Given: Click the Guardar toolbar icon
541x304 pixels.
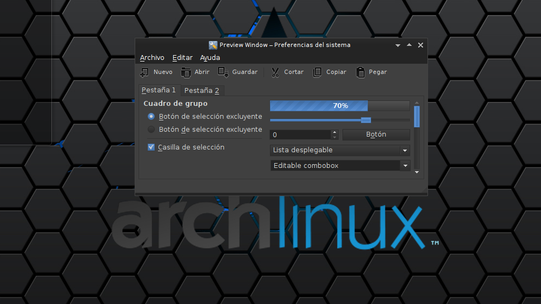Looking at the screenshot, I should pos(223,72).
